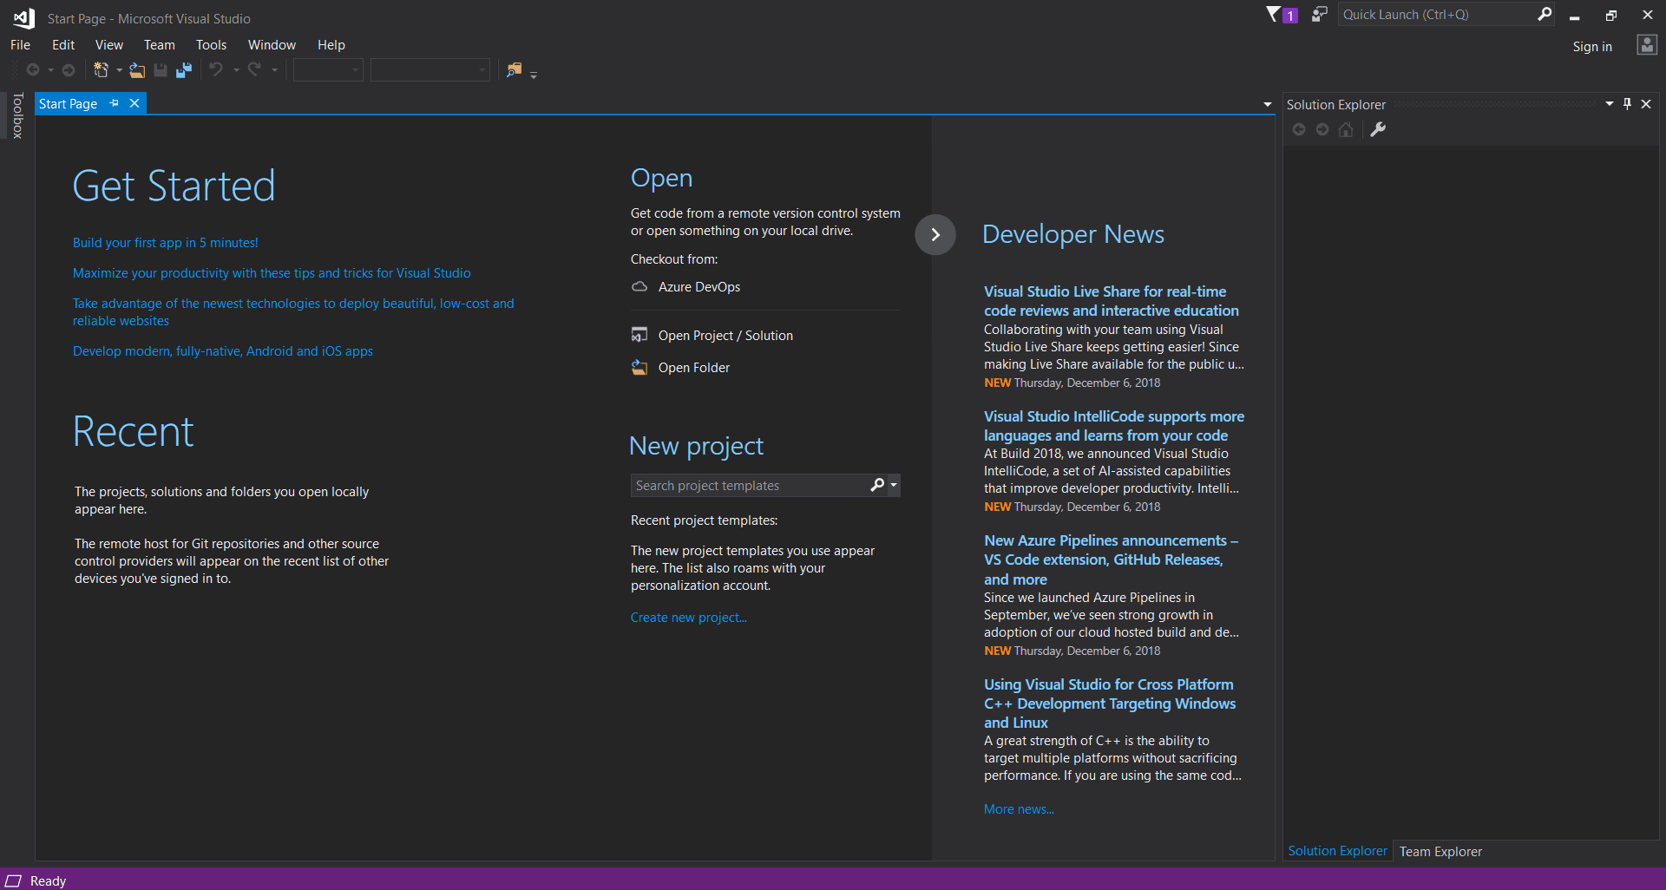Click the Navigate Backward arrow icon

[x=33, y=70]
